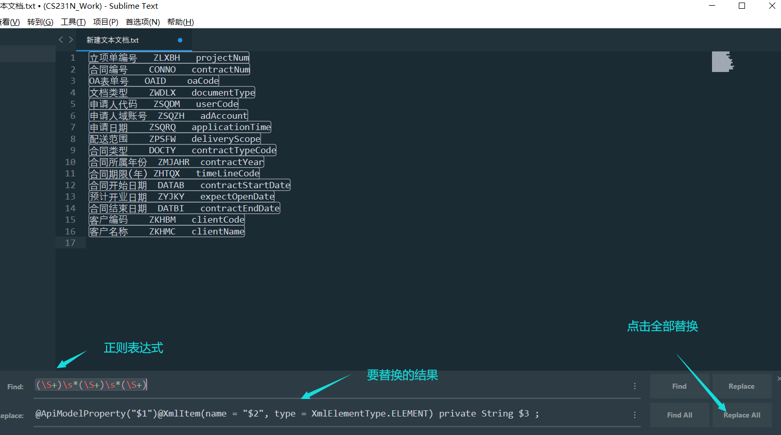Click the Replace All button
The width and height of the screenshot is (781, 435).
tap(741, 415)
